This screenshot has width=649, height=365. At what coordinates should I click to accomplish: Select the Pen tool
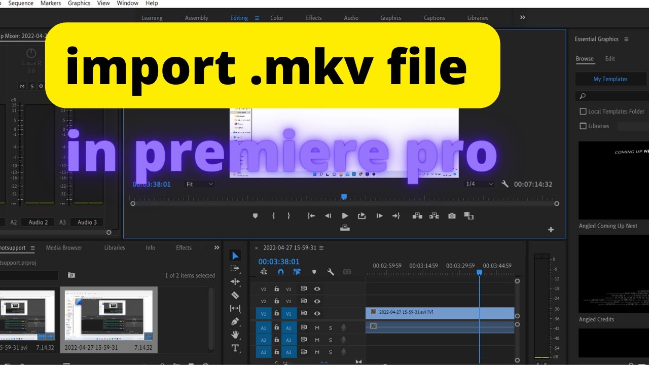click(x=235, y=321)
